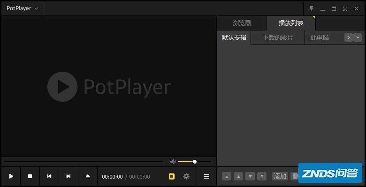The height and width of the screenshot is (187, 366).
Task: Open the 默认专辑 playlist tab
Action: [x=234, y=37]
